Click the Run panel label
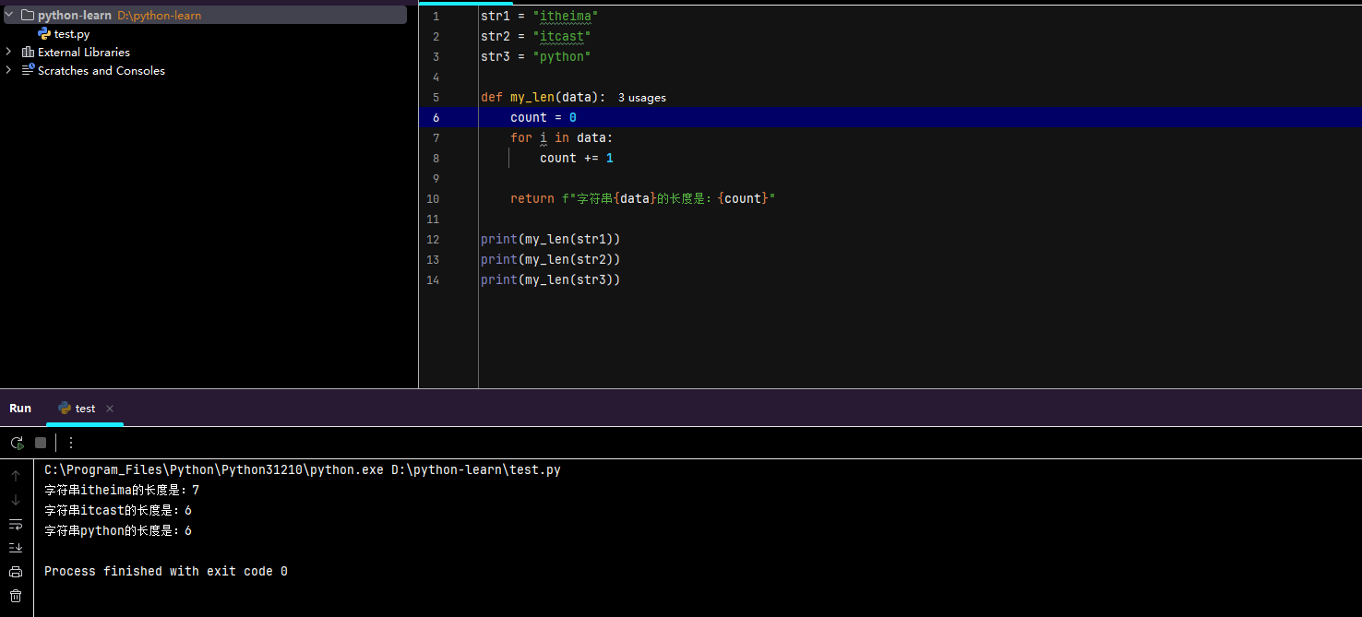This screenshot has height=617, width=1362. click(20, 408)
